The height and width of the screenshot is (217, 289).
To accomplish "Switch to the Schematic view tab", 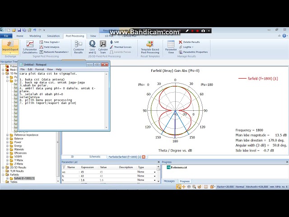I will (95, 157).
